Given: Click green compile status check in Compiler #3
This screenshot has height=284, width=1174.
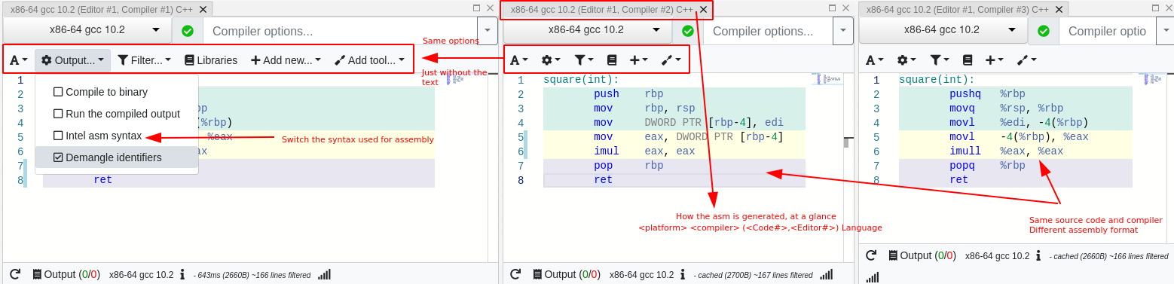Looking at the screenshot, I should 1044,31.
